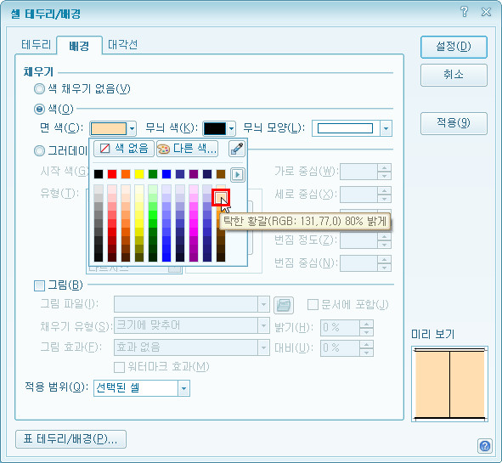The height and width of the screenshot is (463, 502).
Task: Select the gradient fill radio button
Action: click(x=39, y=150)
